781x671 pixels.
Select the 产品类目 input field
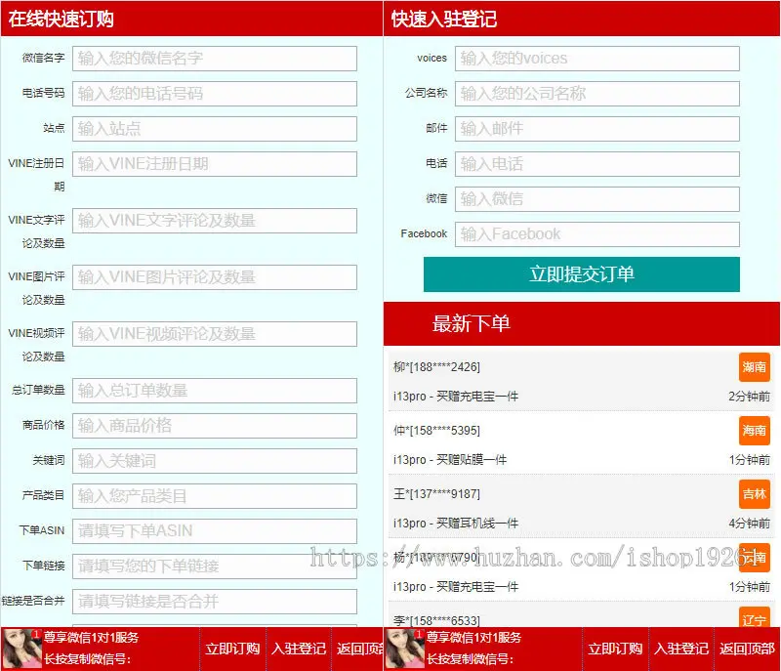coord(215,495)
